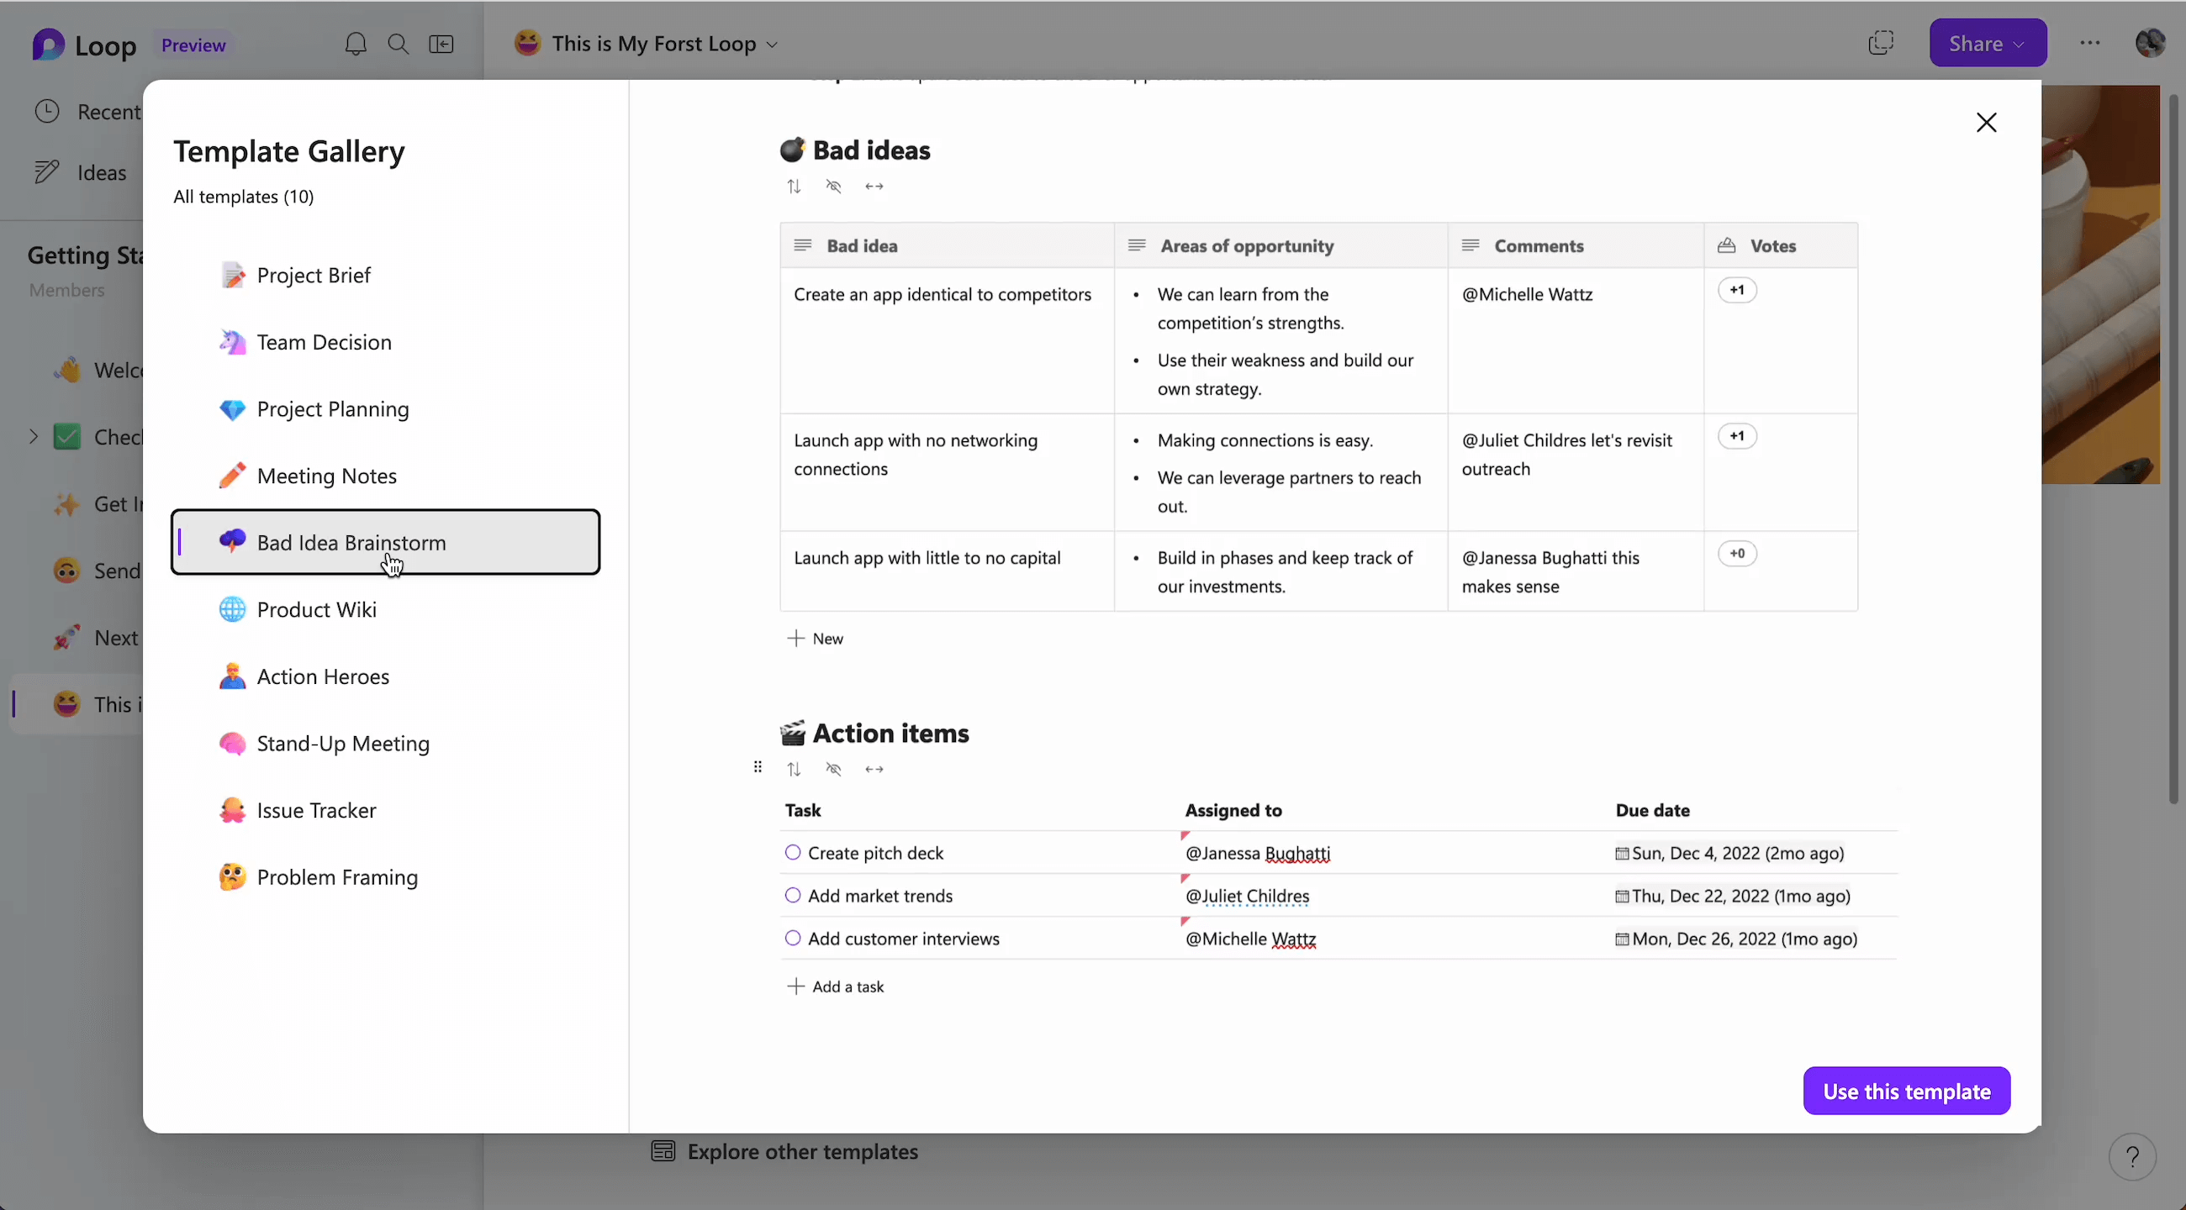Mark Add market trends as complete
This screenshot has width=2186, height=1210.
pyautogui.click(x=793, y=895)
